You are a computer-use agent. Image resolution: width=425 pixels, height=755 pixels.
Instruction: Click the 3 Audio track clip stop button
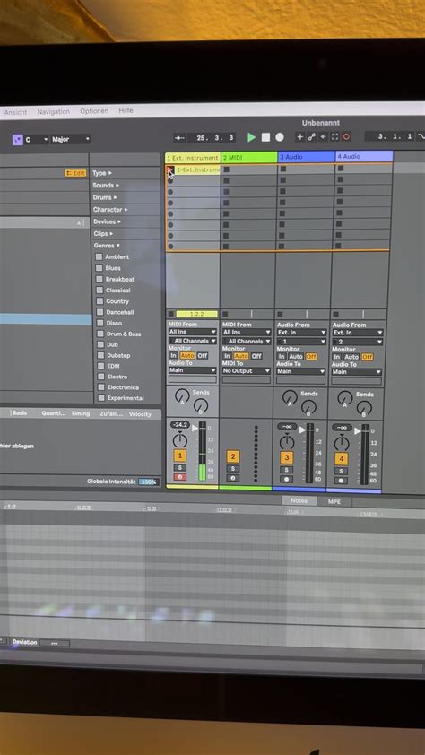point(280,315)
